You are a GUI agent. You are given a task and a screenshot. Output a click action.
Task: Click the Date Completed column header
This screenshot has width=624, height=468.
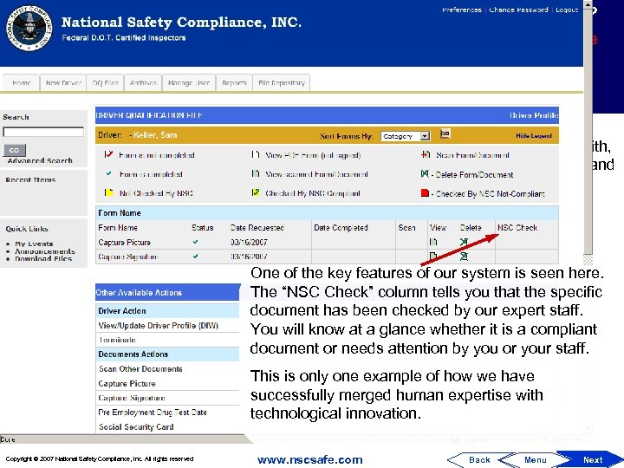pyautogui.click(x=341, y=228)
